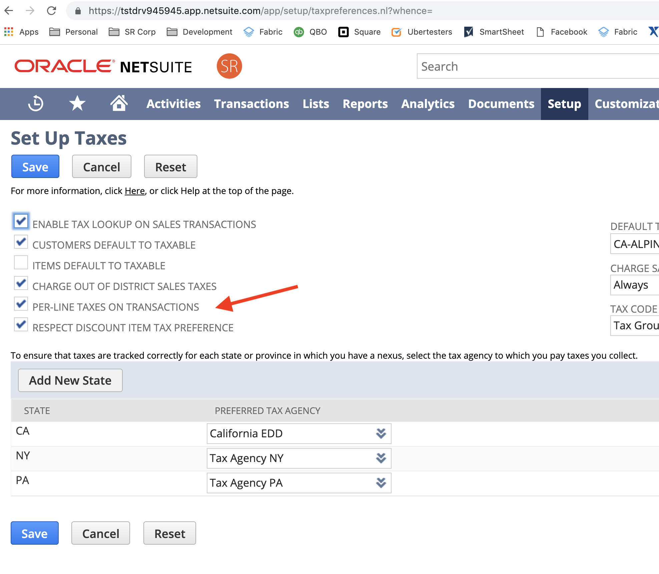The width and height of the screenshot is (659, 574).
Task: Click the SR company logo circle
Action: coord(229,66)
